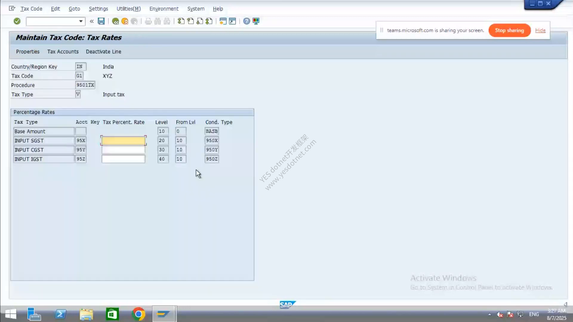573x322 pixels.
Task: Click the Find binoculars icon
Action: click(x=158, y=21)
